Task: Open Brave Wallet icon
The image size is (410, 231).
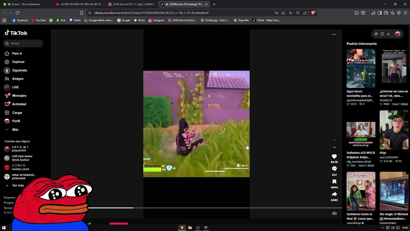Action: (x=386, y=13)
